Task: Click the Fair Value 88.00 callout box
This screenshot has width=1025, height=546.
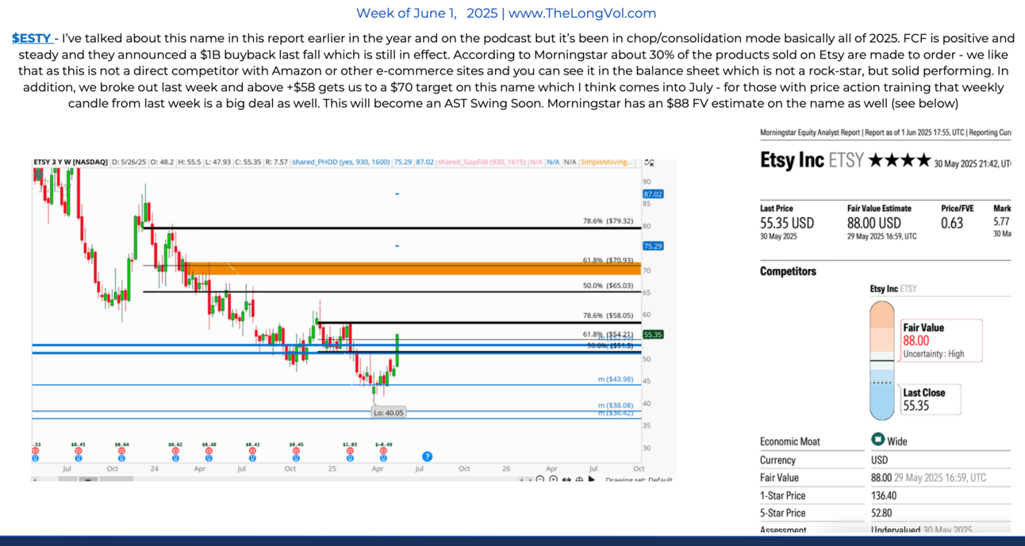Action: [942, 340]
